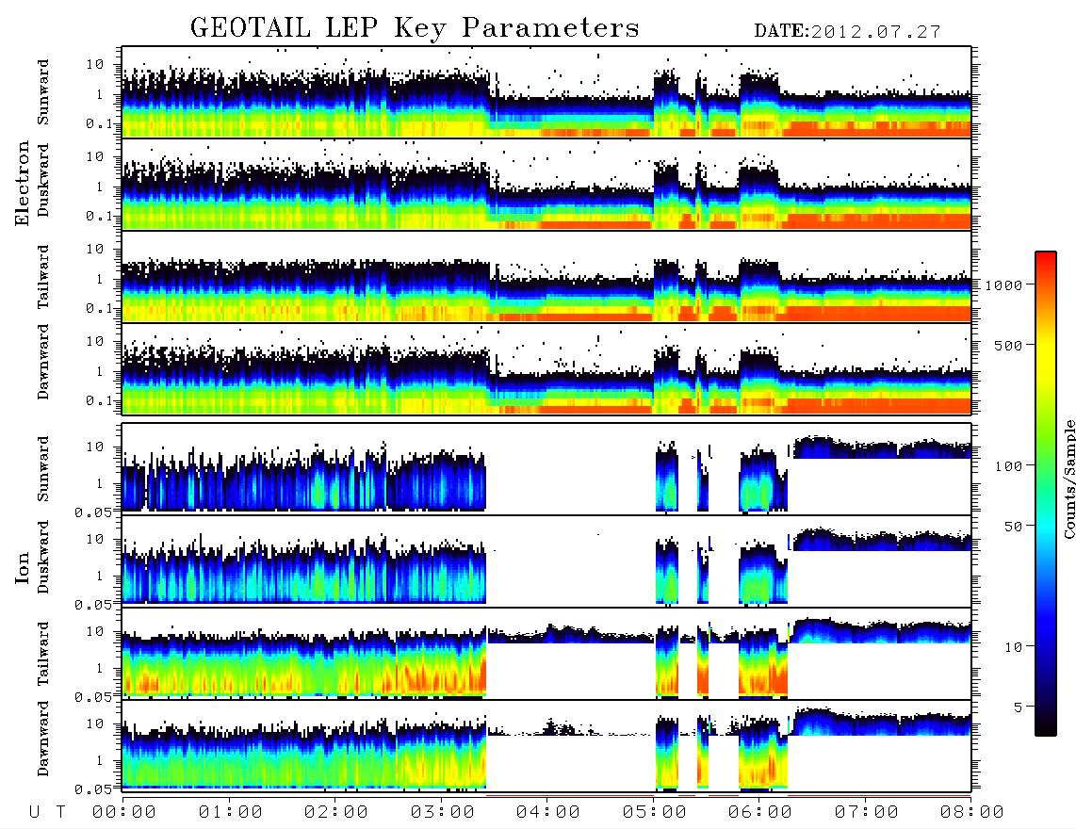
Task: Select the Electron "Sunward" panel label
Action: [x=43, y=92]
